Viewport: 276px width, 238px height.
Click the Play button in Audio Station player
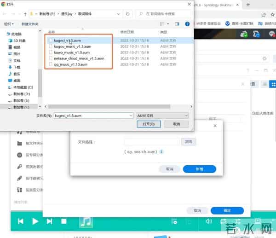tap(35, 221)
